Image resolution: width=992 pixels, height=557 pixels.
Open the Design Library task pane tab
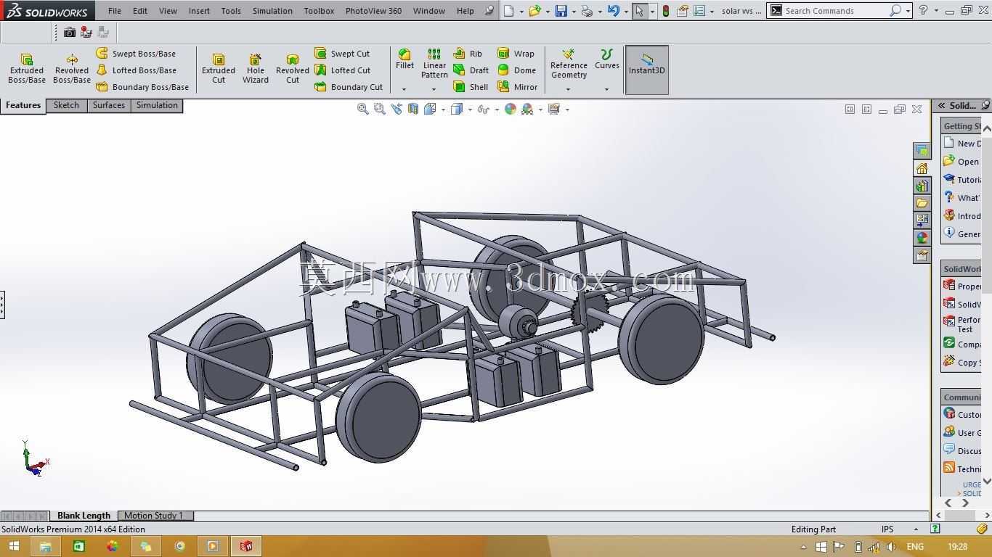pos(922,186)
